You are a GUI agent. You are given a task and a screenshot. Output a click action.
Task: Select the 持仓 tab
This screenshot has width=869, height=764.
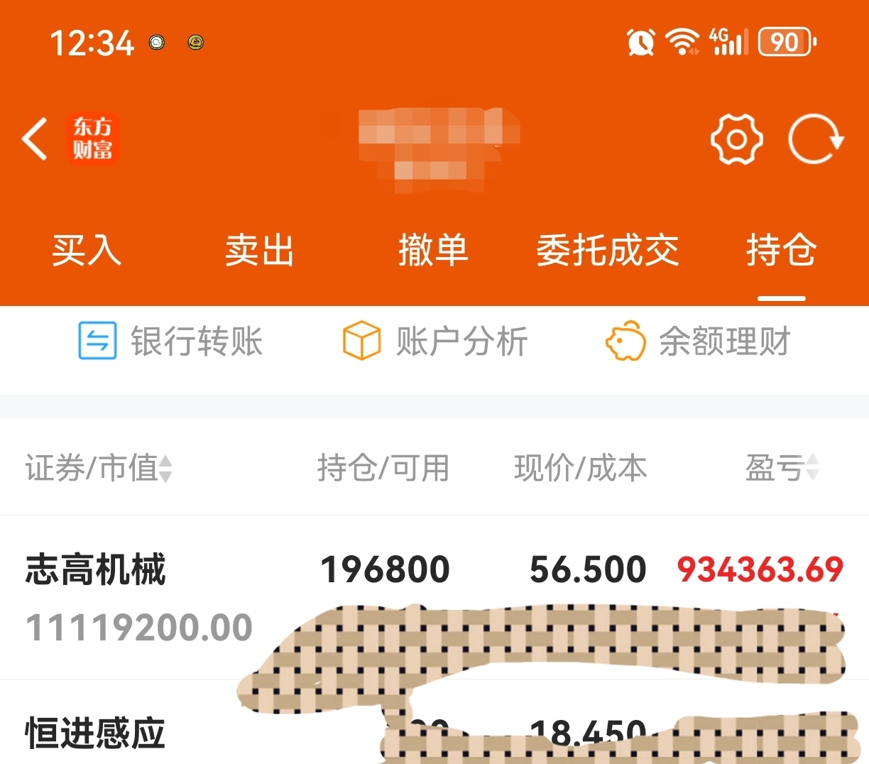(781, 250)
